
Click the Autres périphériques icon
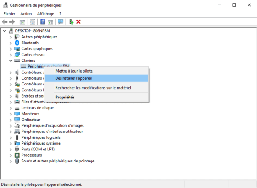tap(17, 37)
